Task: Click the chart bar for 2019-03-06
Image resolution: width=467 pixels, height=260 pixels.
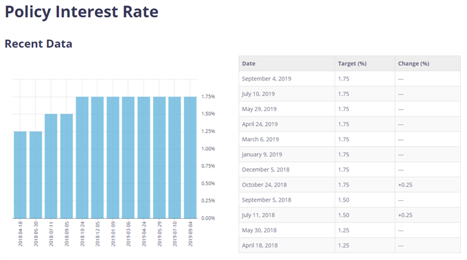Action: pyautogui.click(x=128, y=158)
